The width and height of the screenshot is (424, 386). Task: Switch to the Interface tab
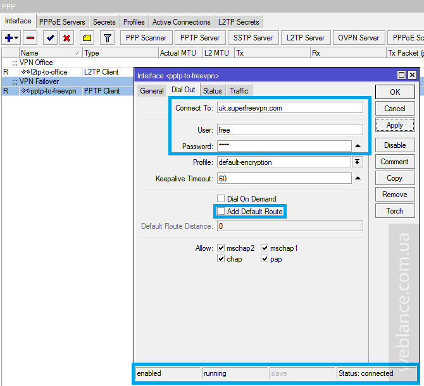coord(18,21)
